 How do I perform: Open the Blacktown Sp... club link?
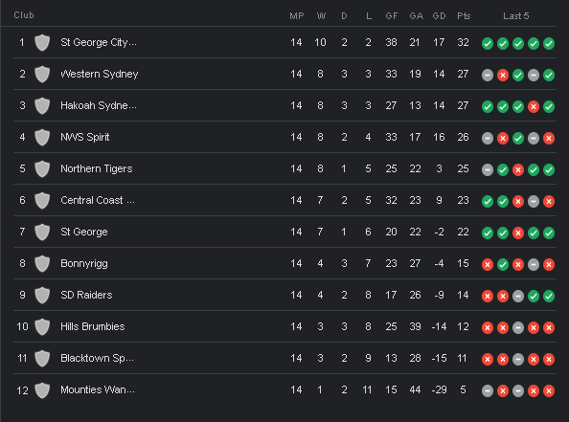coord(97,358)
